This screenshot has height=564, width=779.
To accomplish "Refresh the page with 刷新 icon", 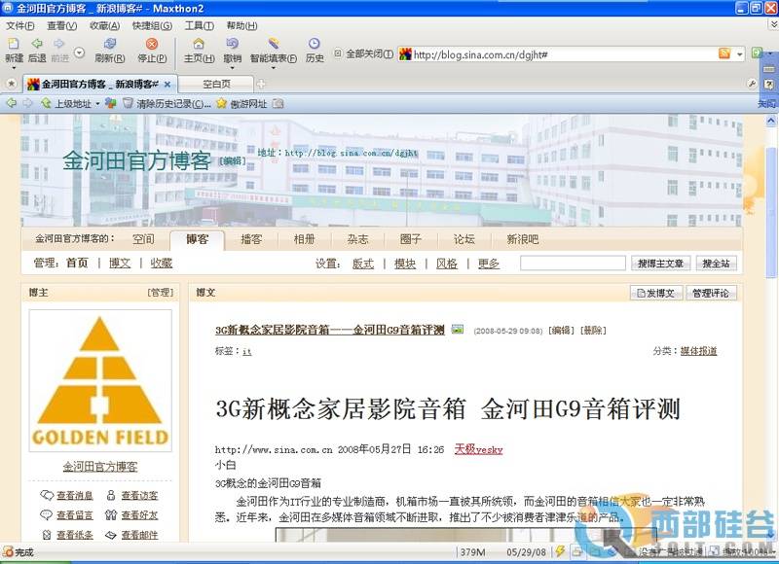I will coord(110,44).
